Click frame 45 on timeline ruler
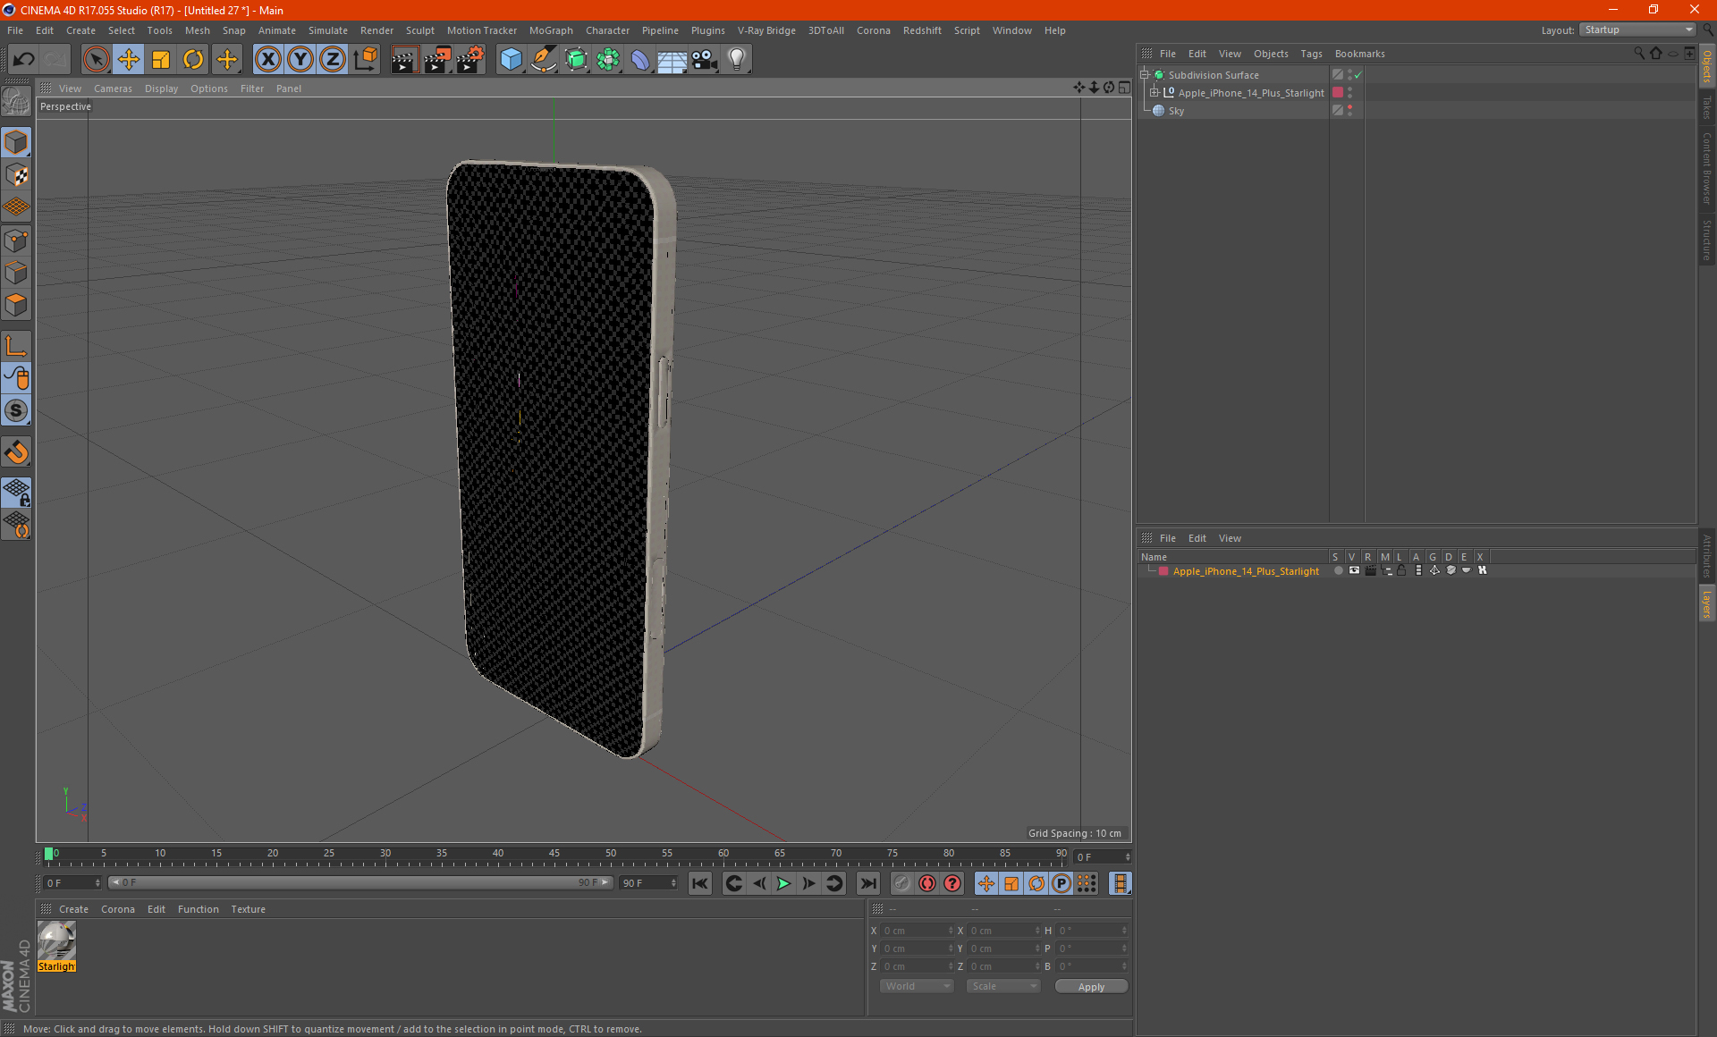Image resolution: width=1717 pixels, height=1037 pixels. pyautogui.click(x=554, y=856)
